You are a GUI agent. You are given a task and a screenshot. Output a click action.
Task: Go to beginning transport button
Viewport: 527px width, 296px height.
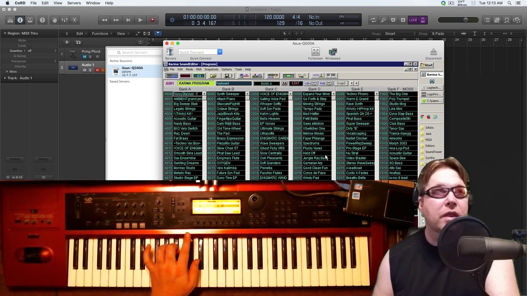click(x=128, y=20)
